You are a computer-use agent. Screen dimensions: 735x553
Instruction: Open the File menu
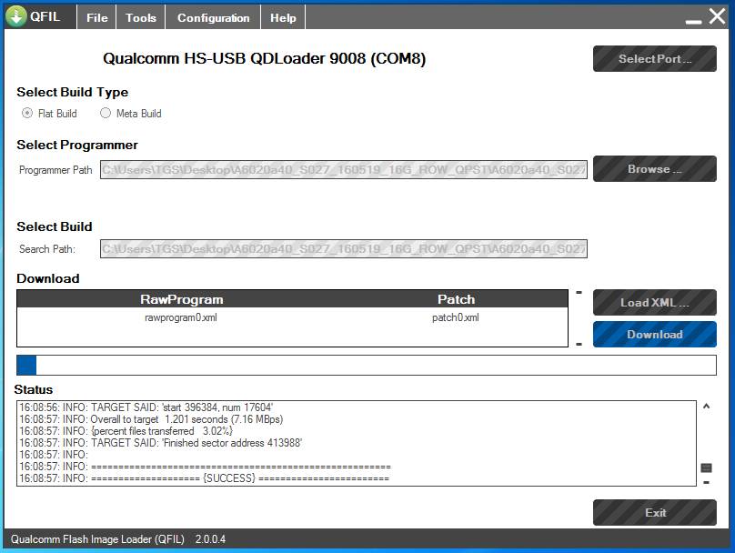coord(97,18)
